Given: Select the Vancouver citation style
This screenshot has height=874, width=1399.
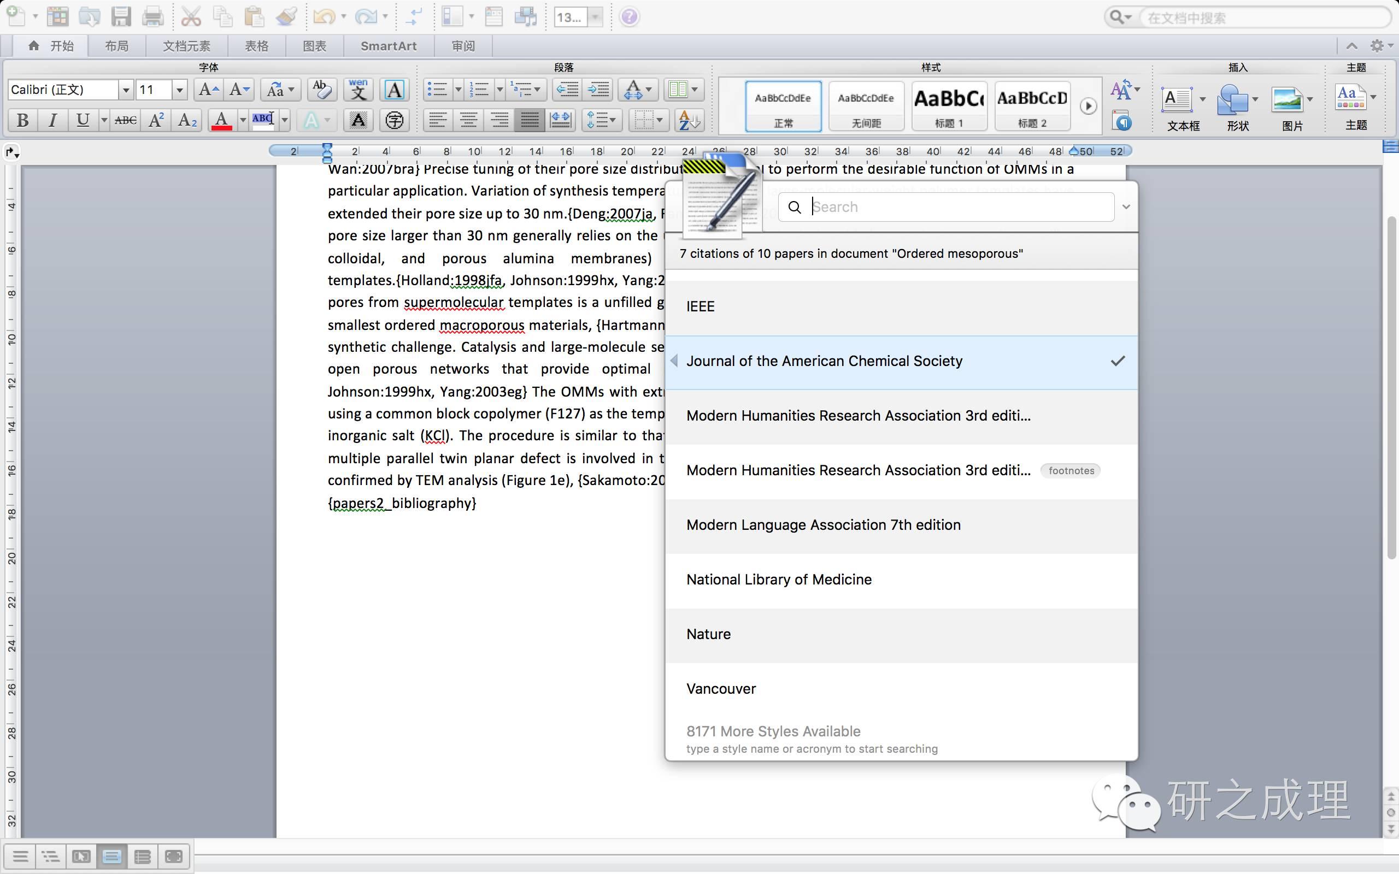Looking at the screenshot, I should point(901,689).
